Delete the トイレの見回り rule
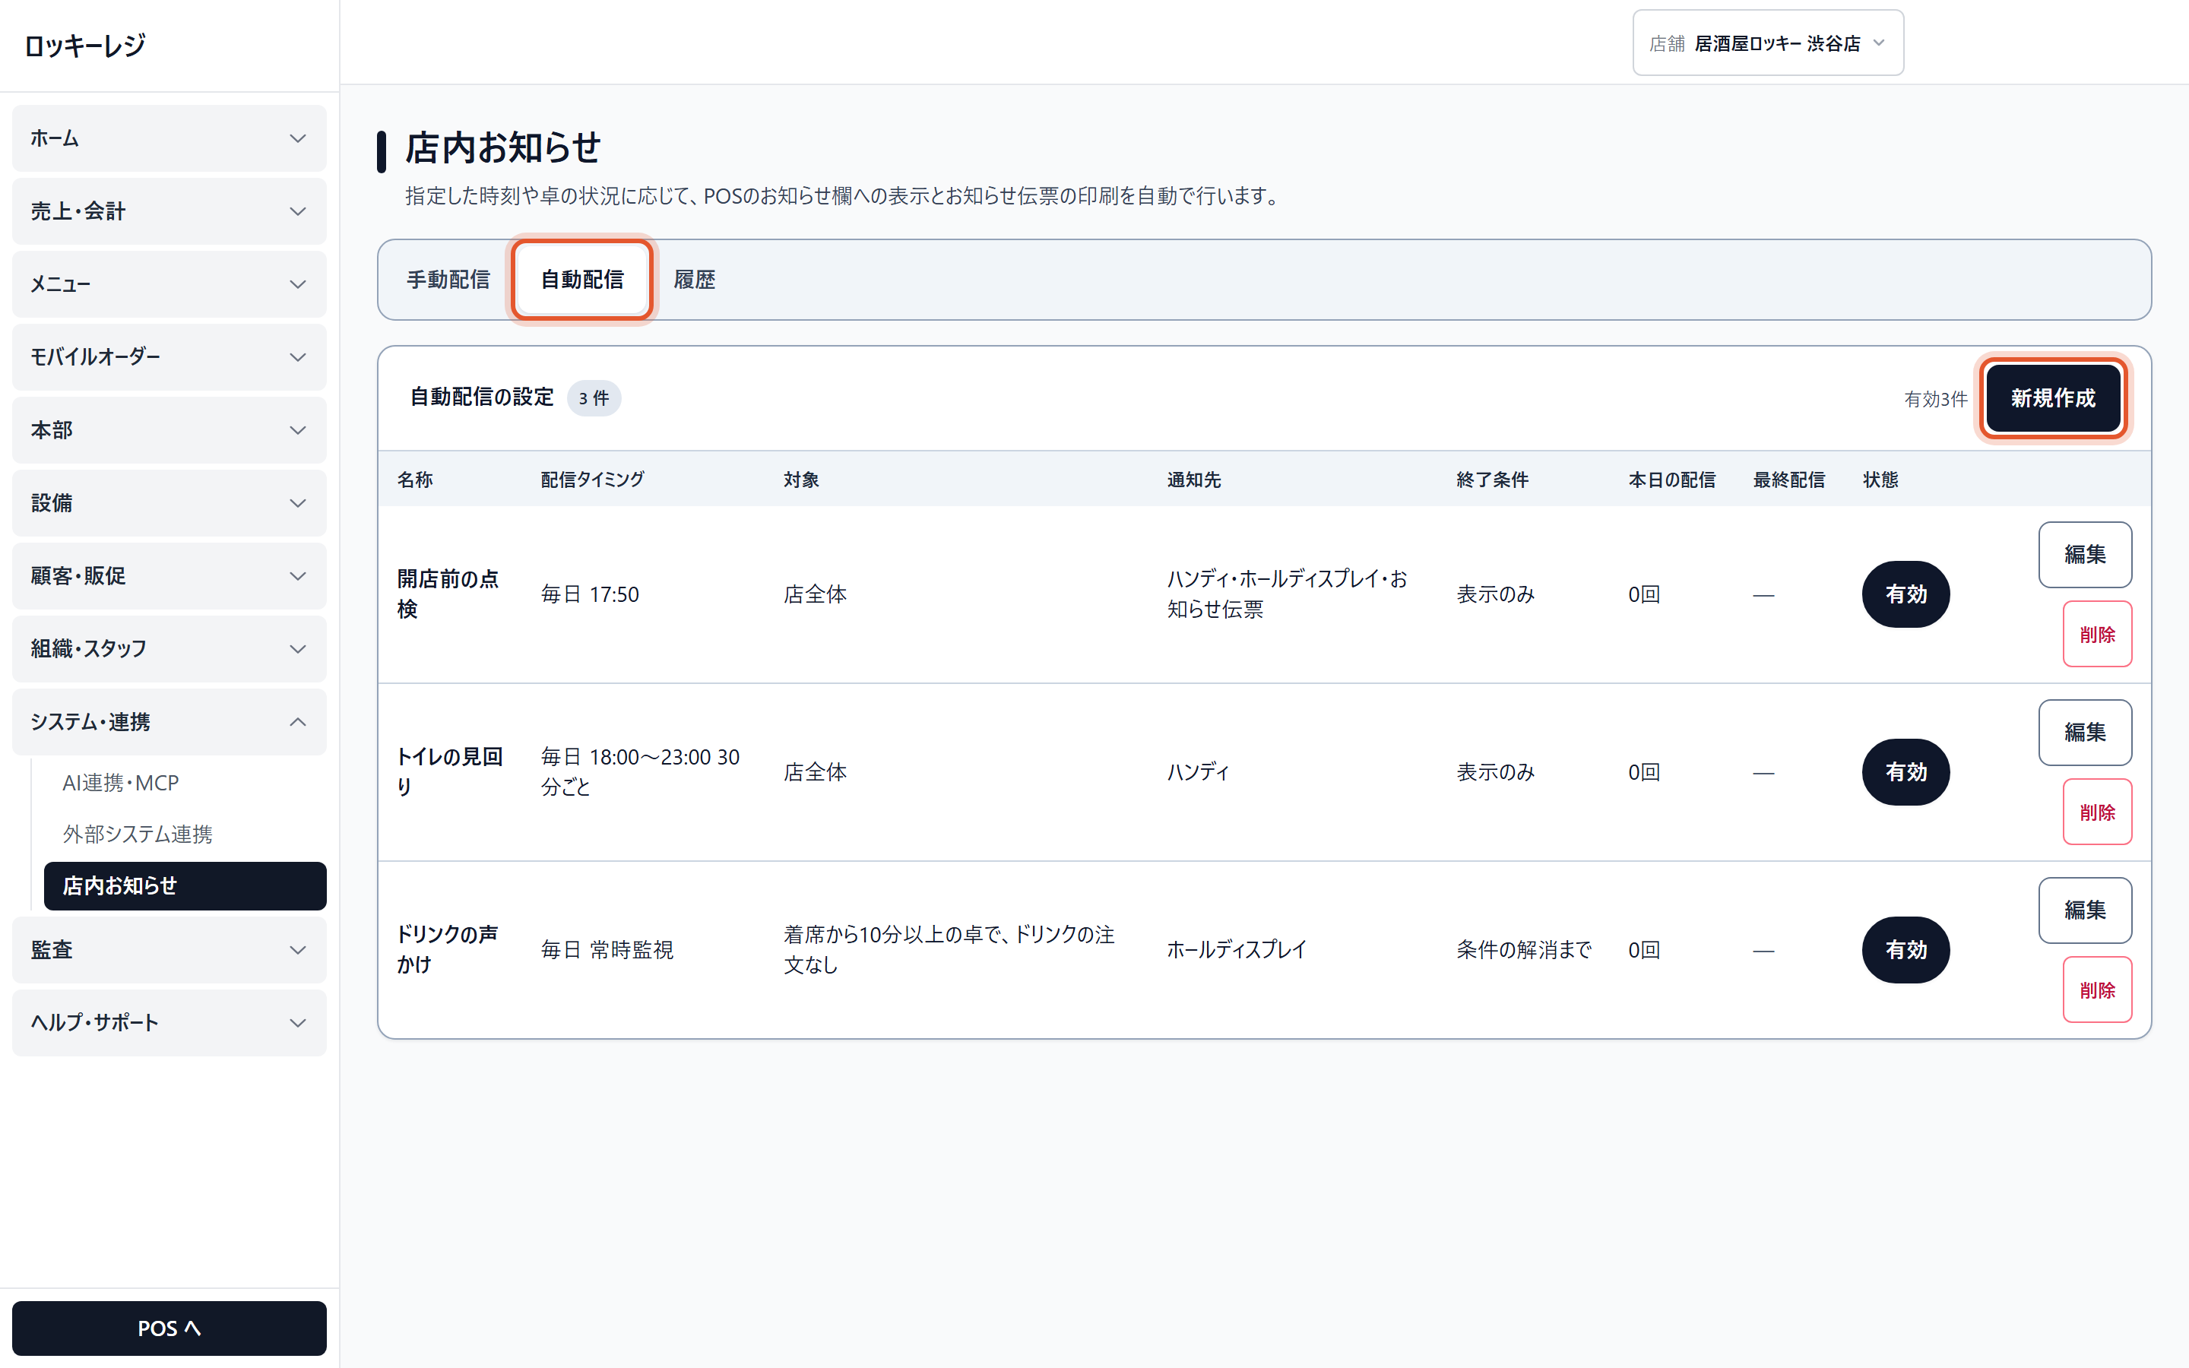The width and height of the screenshot is (2189, 1368). click(2097, 812)
